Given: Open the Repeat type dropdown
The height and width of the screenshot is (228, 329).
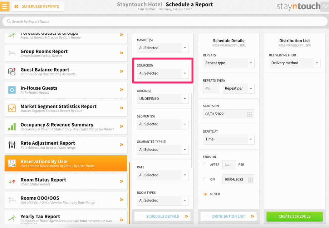Looking at the screenshot, I should click(229, 63).
